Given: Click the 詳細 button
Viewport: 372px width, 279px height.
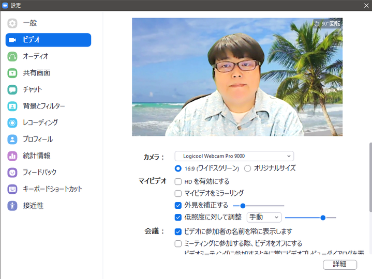Looking at the screenshot, I should coord(340,265).
